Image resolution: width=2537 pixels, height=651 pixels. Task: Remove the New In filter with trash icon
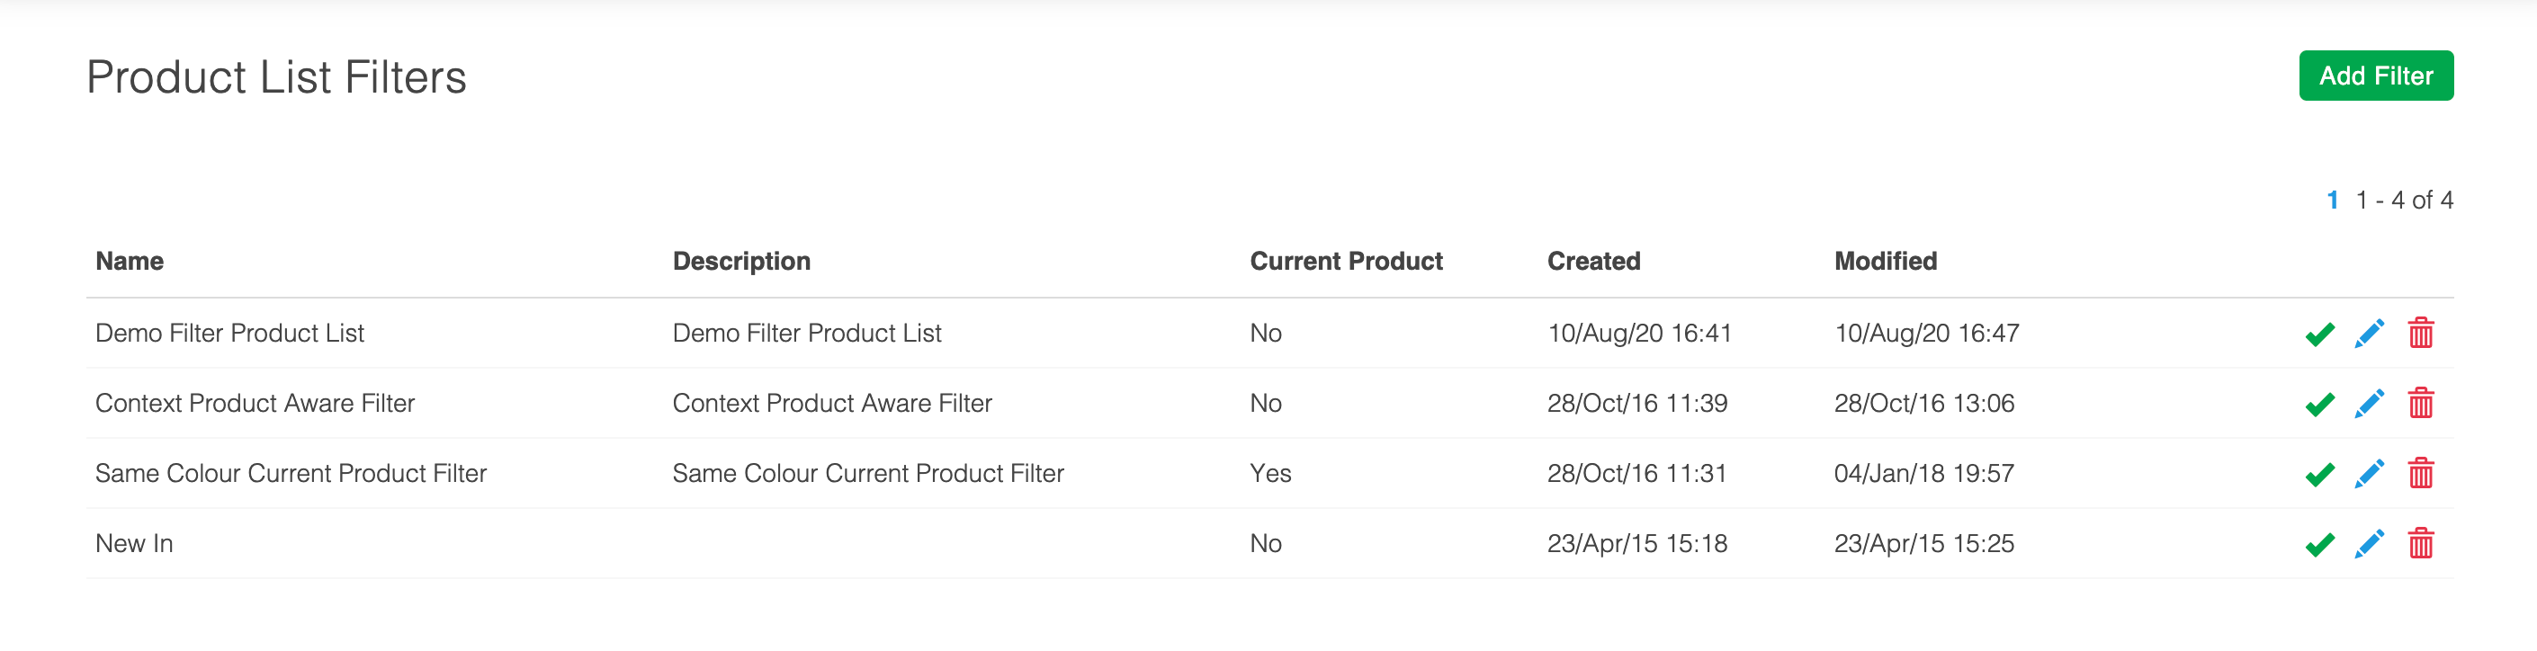[x=2420, y=544]
